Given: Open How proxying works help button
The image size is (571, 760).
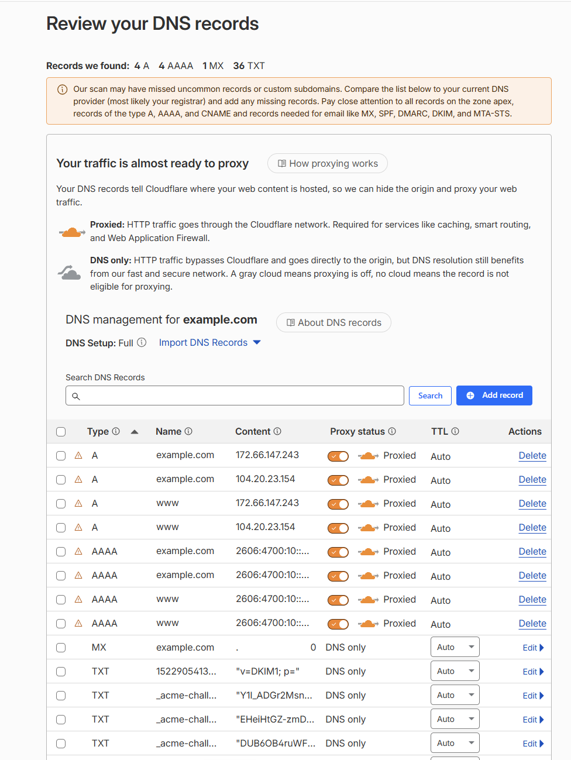Looking at the screenshot, I should (x=328, y=164).
